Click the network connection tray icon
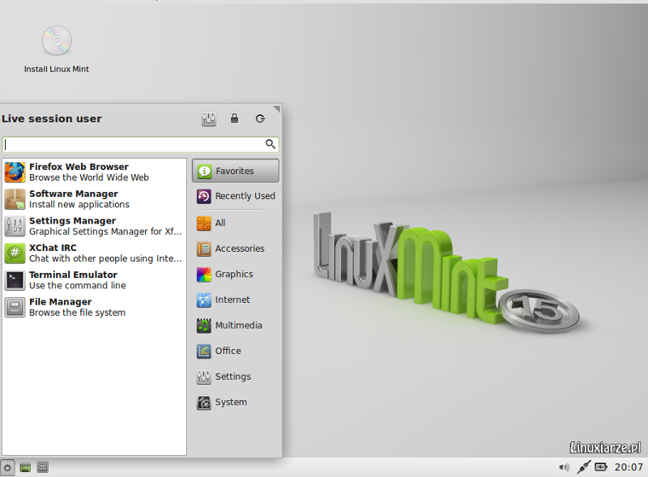 pyautogui.click(x=583, y=467)
